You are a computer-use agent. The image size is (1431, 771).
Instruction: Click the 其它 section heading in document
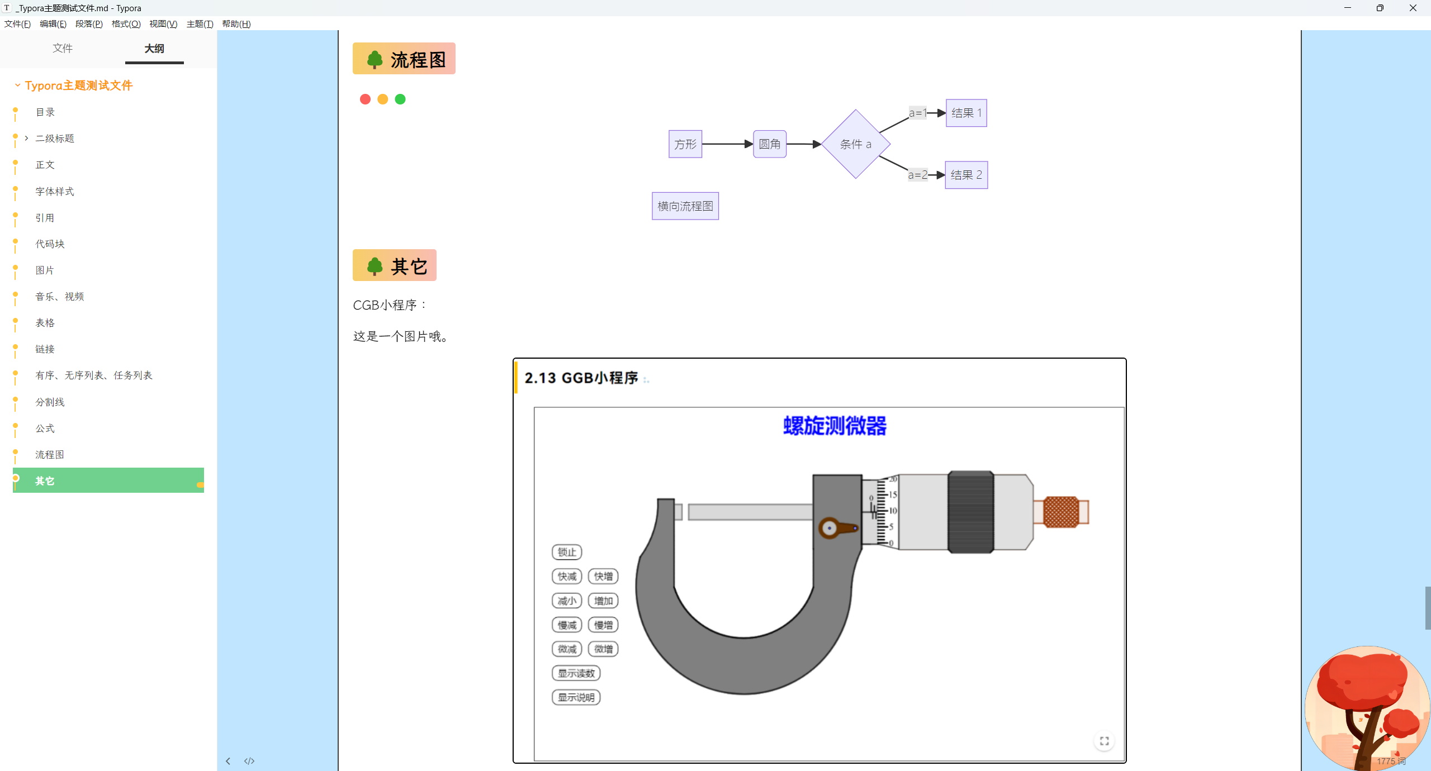click(x=394, y=265)
